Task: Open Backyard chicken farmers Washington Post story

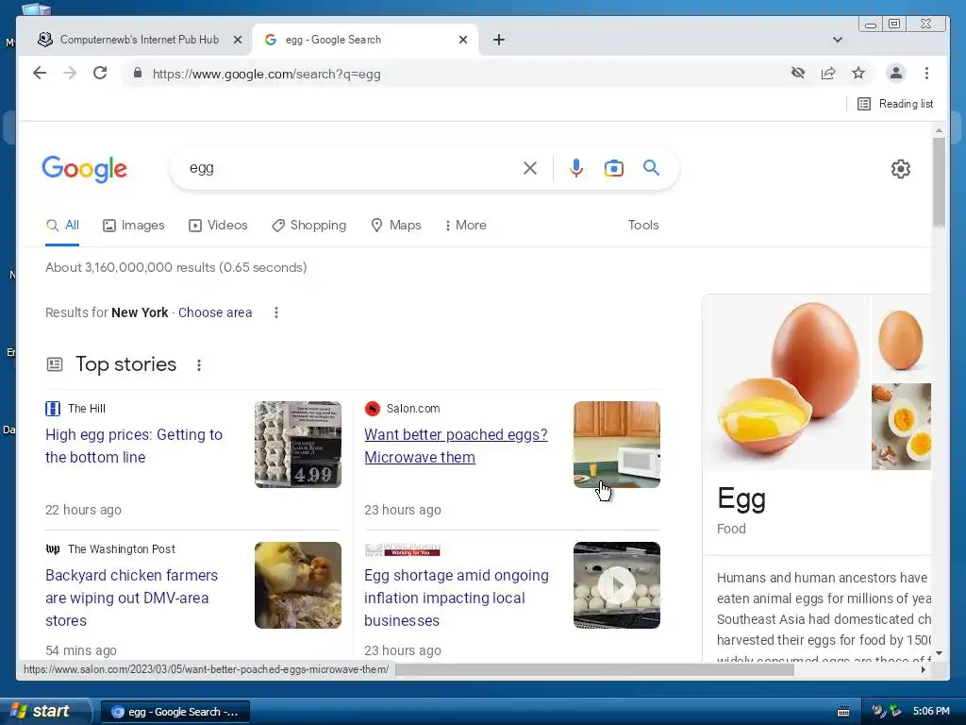Action: pos(131,598)
